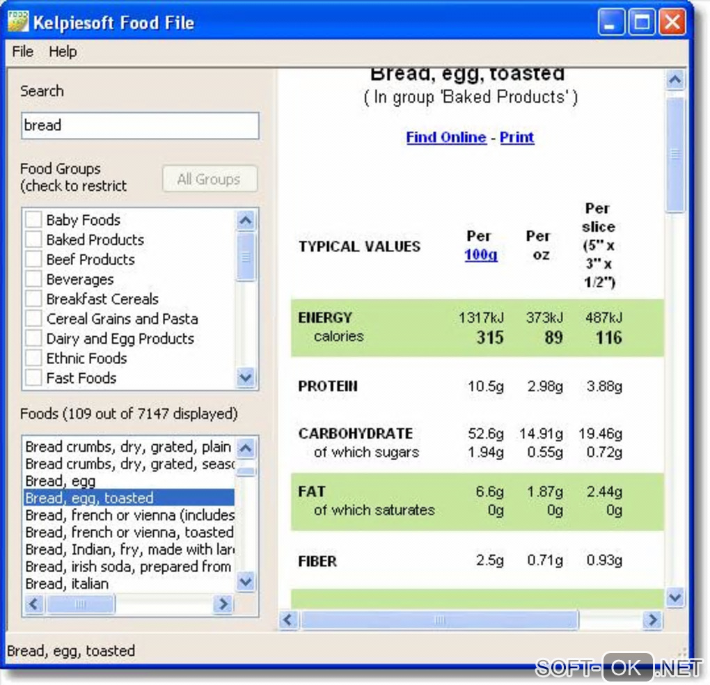Click up arrow of Food Groups list scrollbar
710x685 pixels.
(246, 221)
